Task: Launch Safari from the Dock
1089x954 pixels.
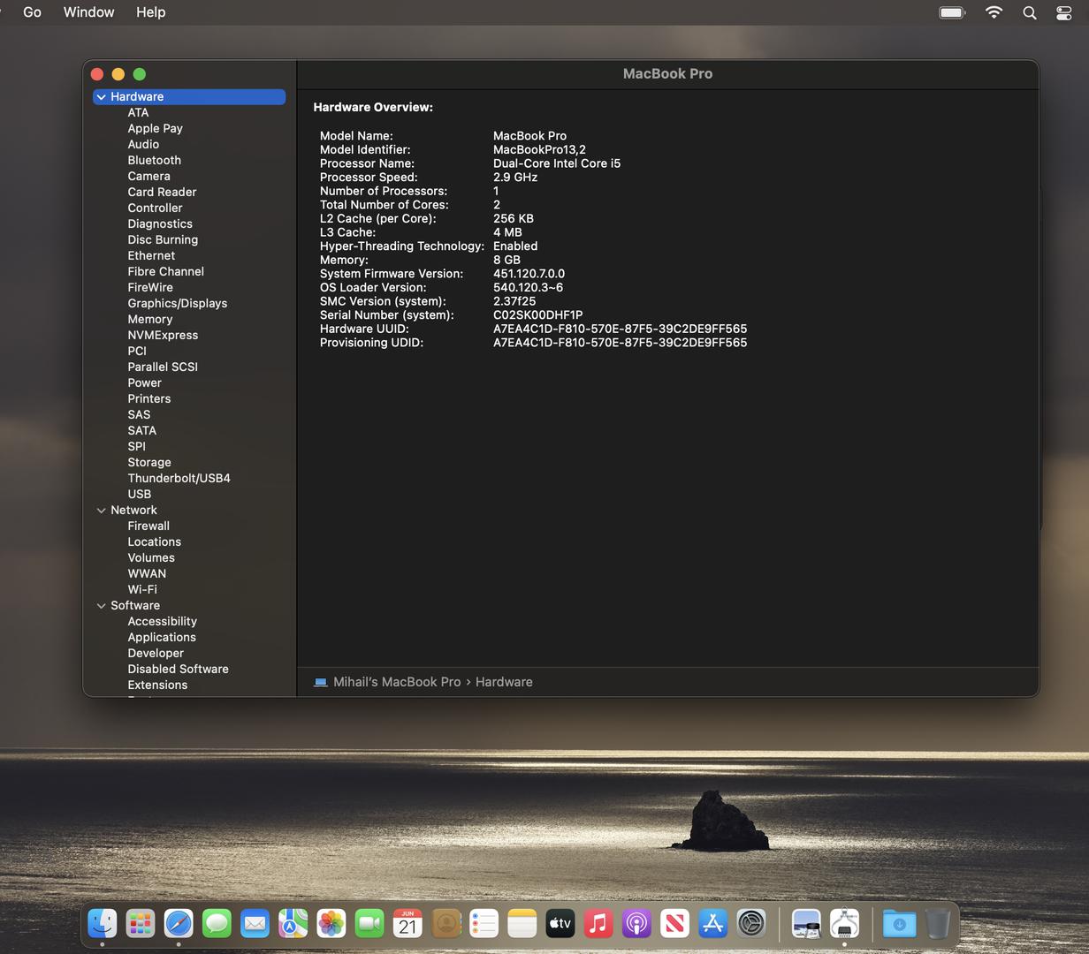Action: click(179, 924)
